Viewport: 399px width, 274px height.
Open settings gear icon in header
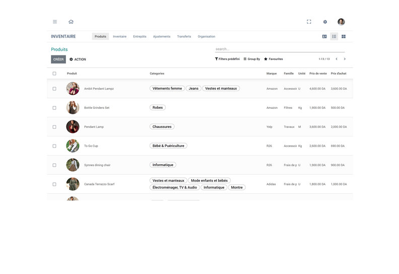325,22
